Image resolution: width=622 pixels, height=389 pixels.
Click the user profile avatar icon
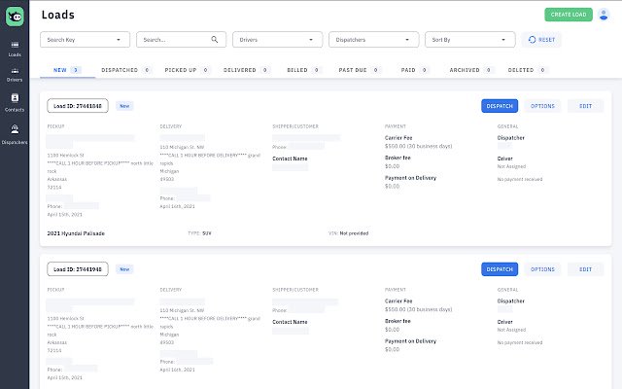[604, 15]
